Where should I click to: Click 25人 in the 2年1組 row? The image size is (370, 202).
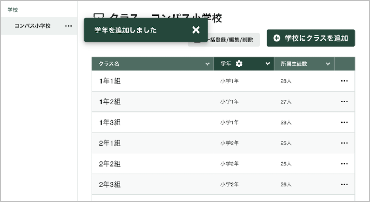point(286,143)
